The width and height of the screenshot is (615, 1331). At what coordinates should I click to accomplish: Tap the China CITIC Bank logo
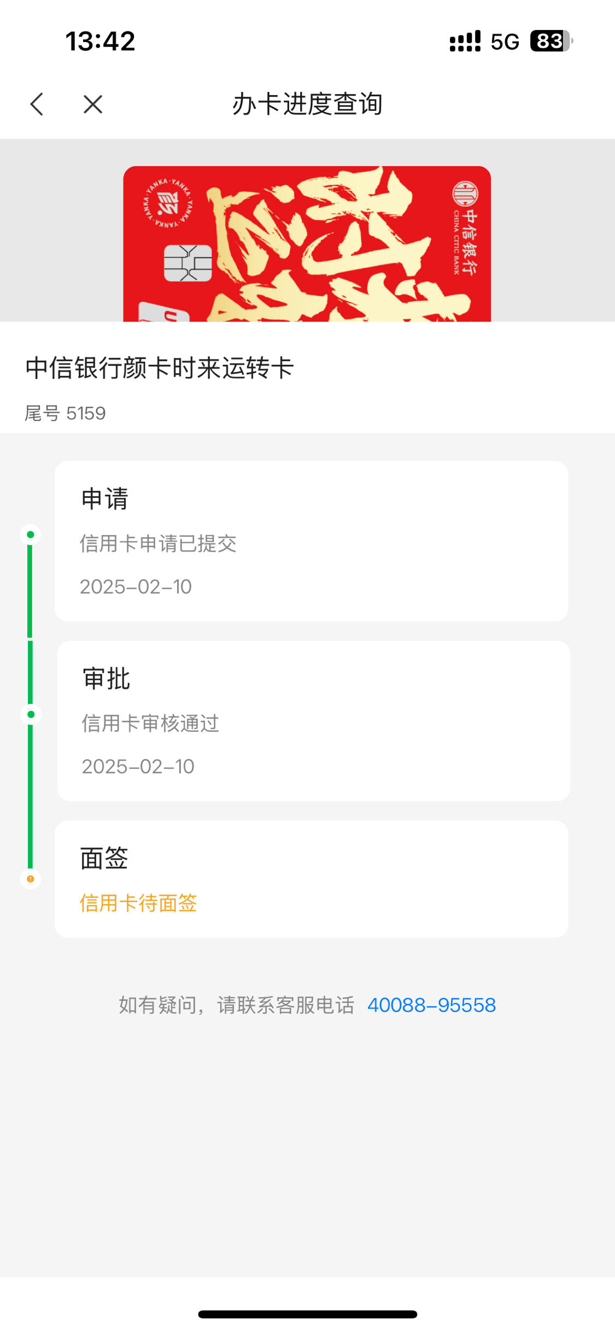click(x=465, y=228)
